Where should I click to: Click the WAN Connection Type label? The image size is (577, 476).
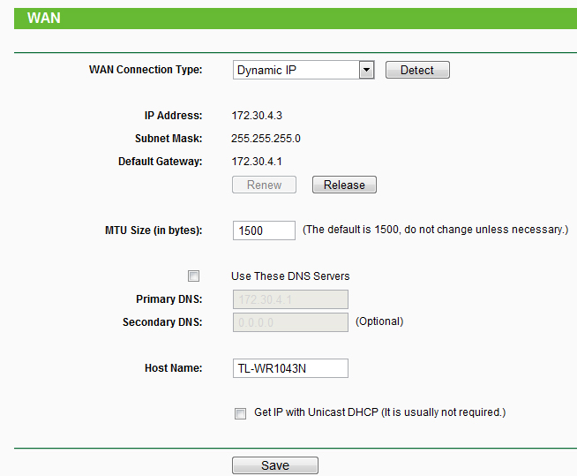click(x=146, y=70)
